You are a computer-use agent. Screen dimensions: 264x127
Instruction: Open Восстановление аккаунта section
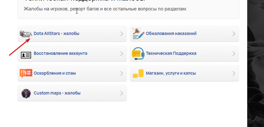point(72,53)
